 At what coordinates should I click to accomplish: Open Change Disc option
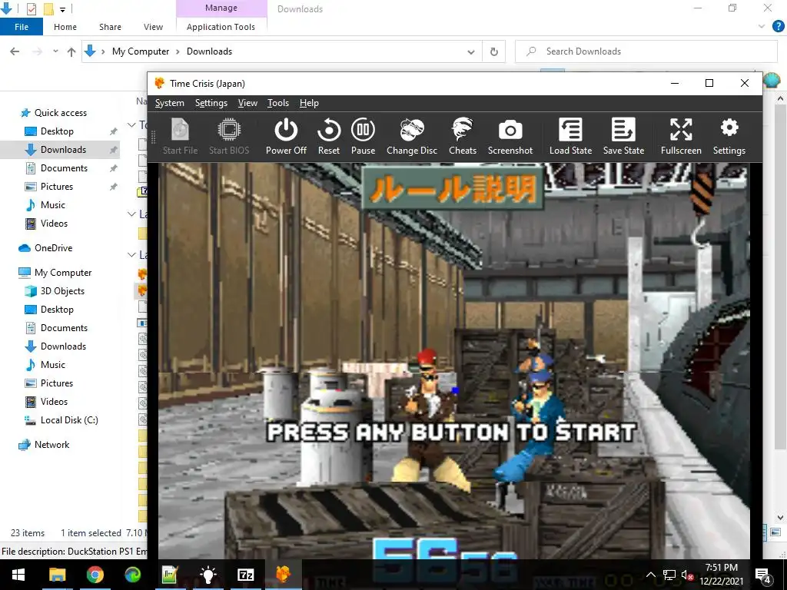pyautogui.click(x=412, y=137)
